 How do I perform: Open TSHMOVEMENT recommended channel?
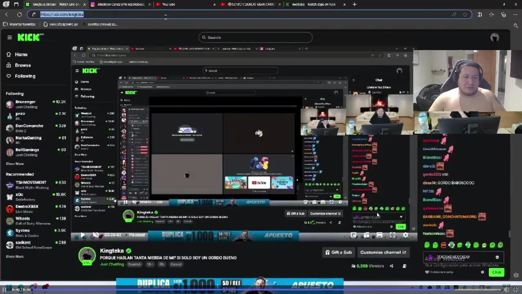(36, 185)
